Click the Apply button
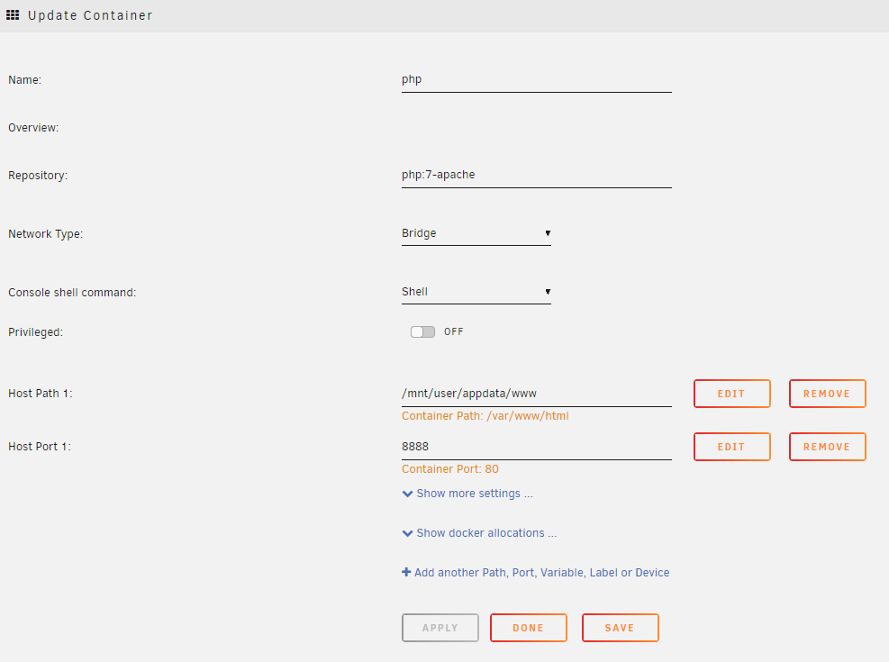The width and height of the screenshot is (889, 662). pos(440,628)
